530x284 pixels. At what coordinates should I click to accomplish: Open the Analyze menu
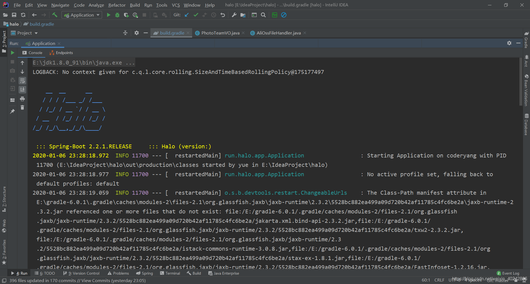point(96,5)
